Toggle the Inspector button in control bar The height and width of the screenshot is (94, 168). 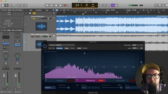(x=6, y=5)
